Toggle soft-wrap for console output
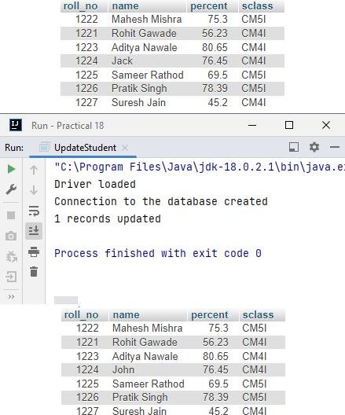345x415 pixels. pos(34,211)
